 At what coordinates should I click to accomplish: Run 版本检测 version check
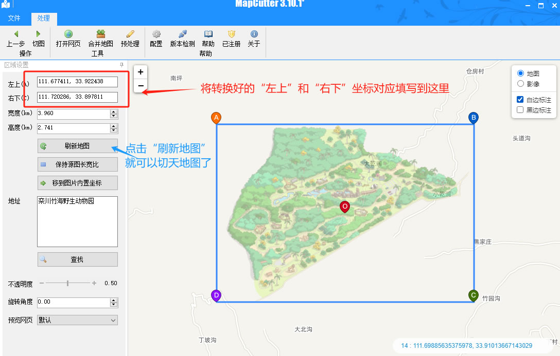[183, 34]
